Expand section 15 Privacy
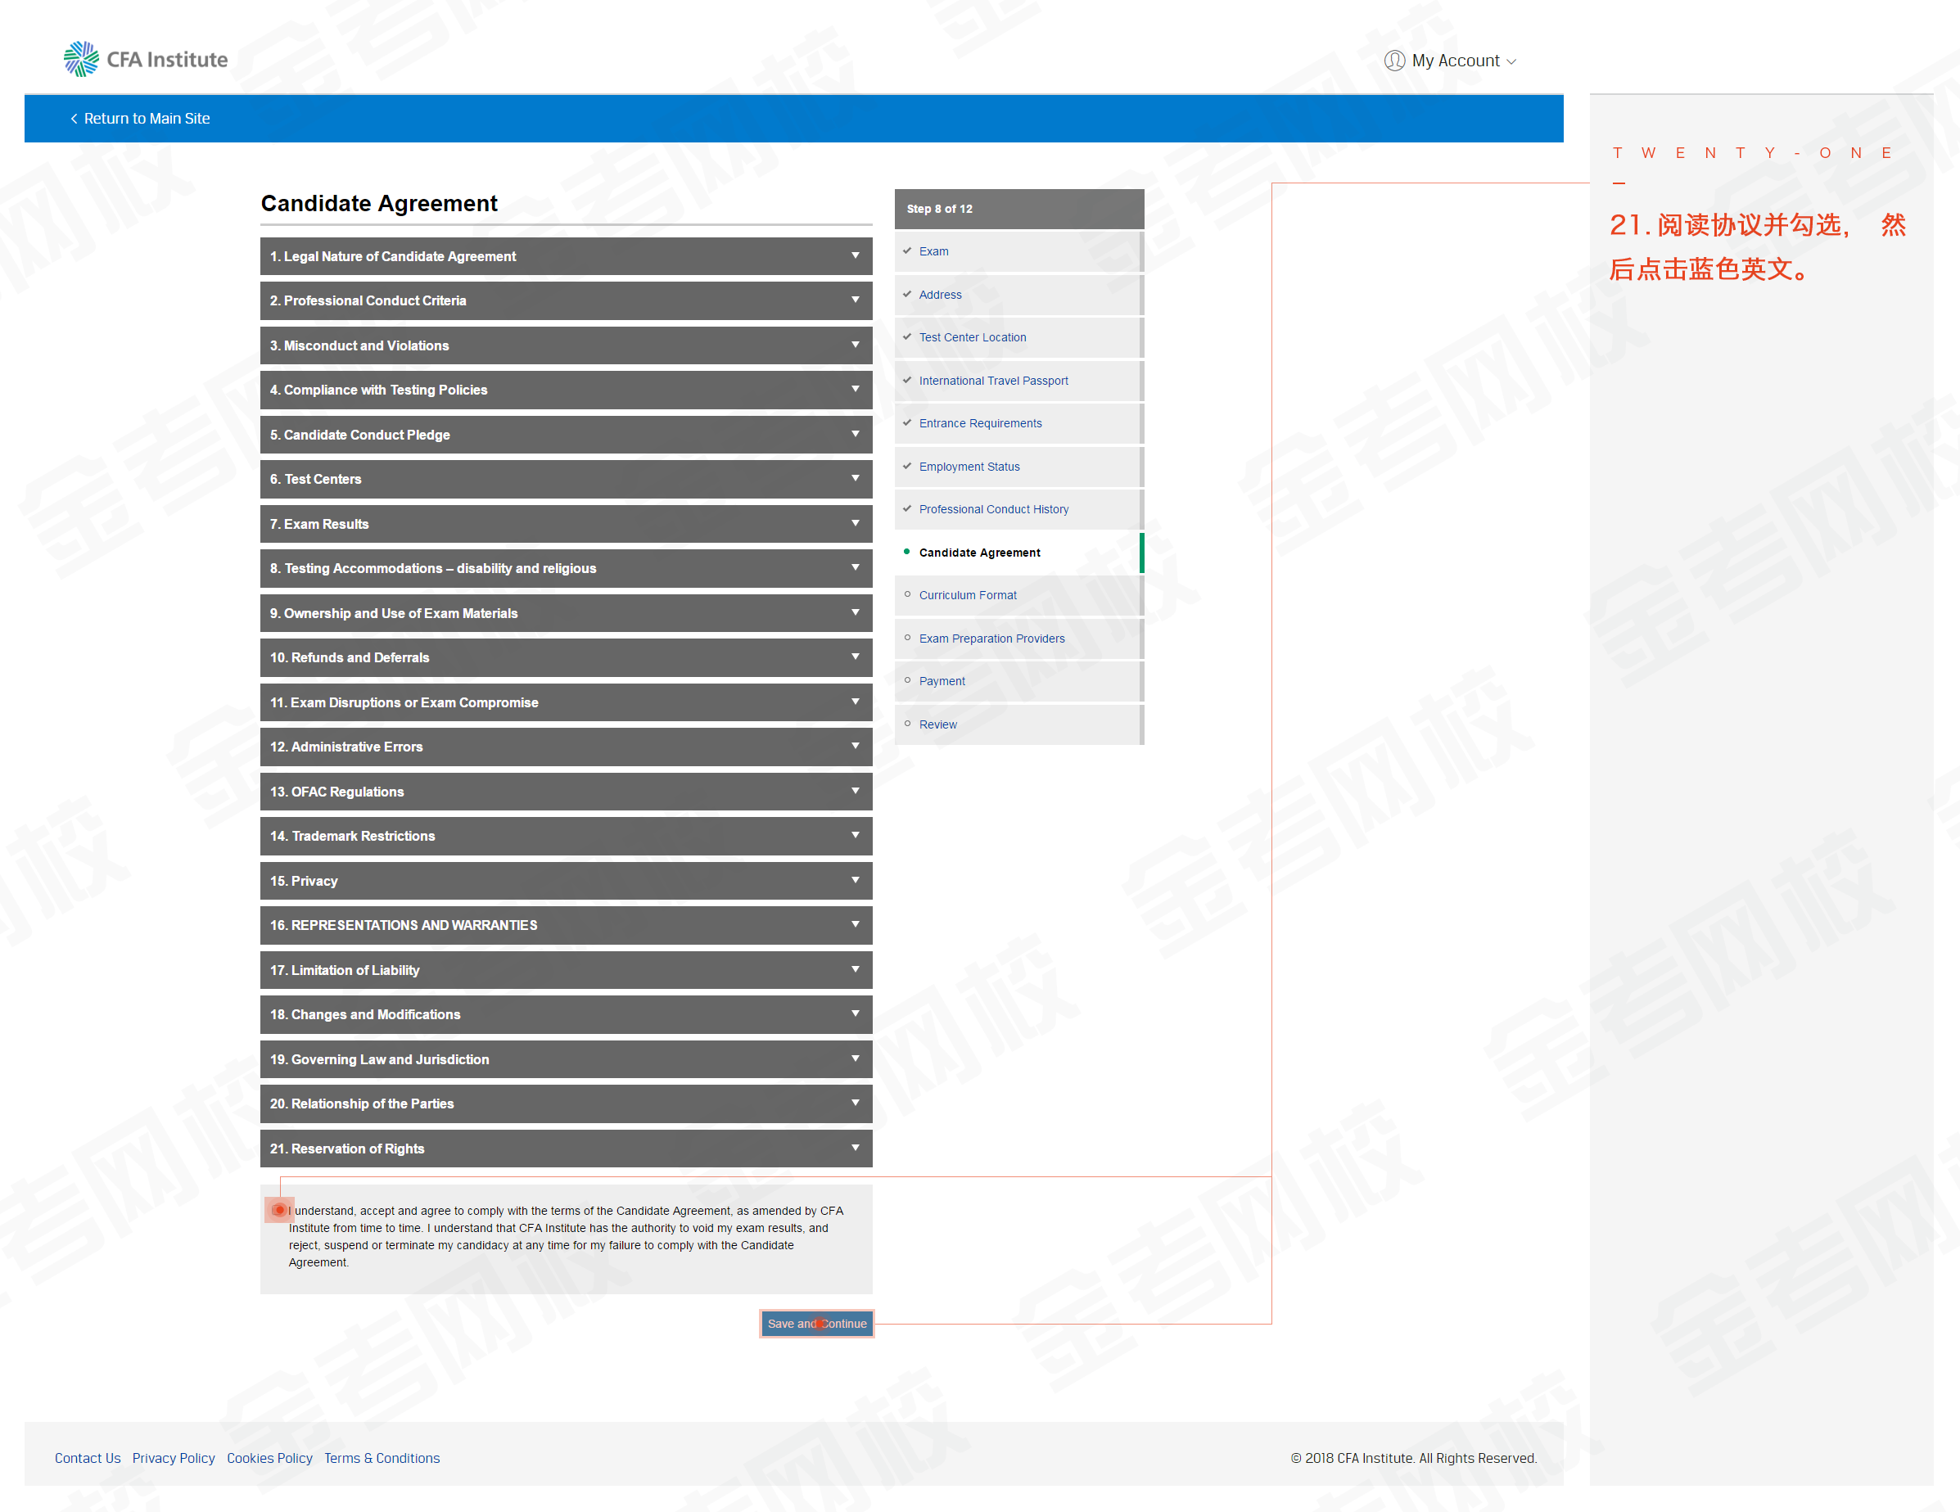Image resolution: width=1960 pixels, height=1512 pixels. coord(566,881)
